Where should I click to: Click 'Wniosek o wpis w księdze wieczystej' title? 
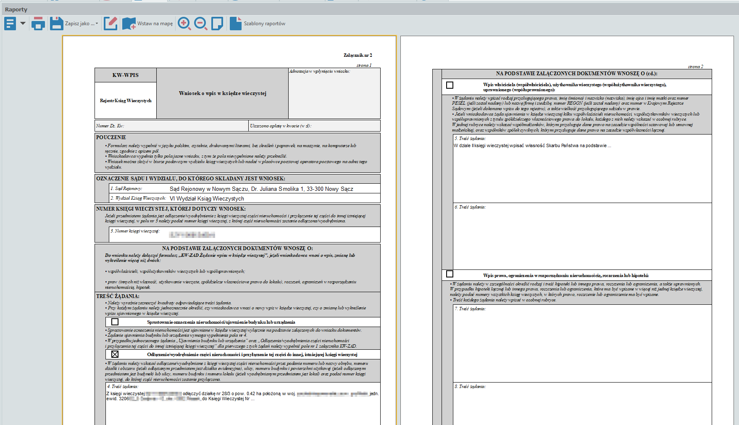pos(223,93)
